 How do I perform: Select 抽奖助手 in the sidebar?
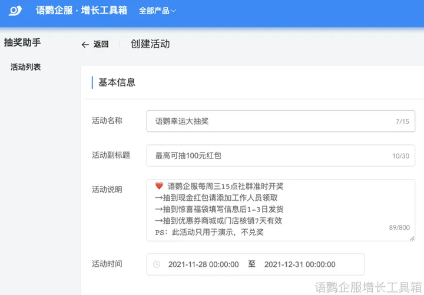point(22,42)
